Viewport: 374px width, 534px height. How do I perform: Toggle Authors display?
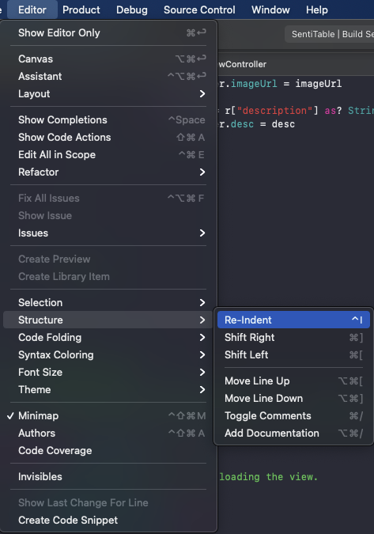pos(110,433)
